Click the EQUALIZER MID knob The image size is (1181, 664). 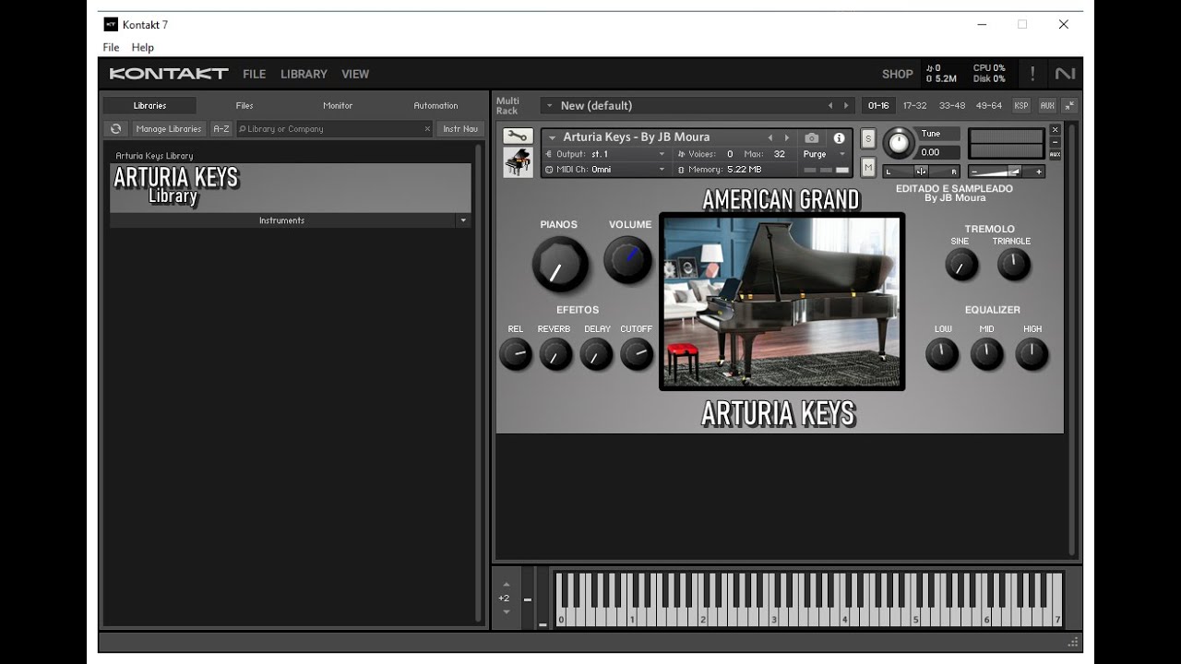(986, 354)
